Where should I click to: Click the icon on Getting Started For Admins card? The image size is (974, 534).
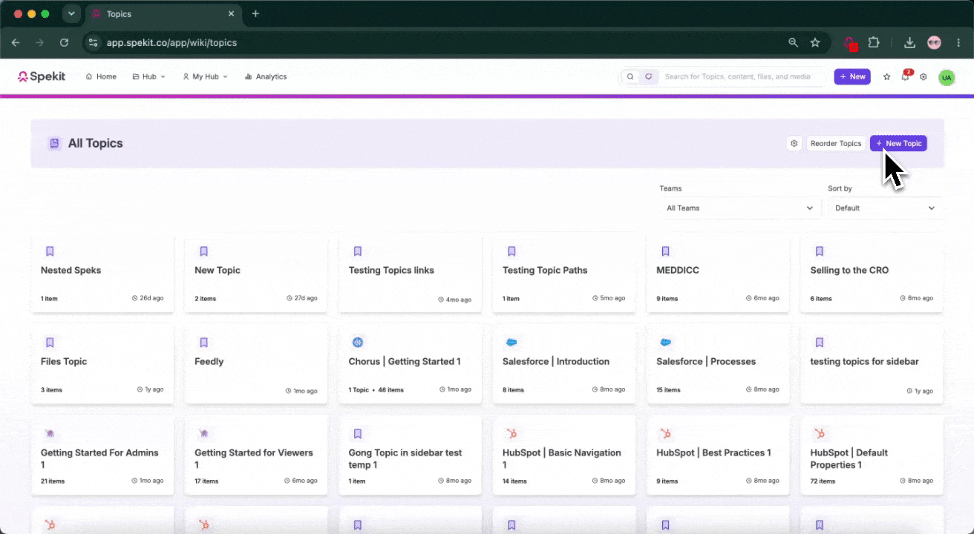pos(50,434)
